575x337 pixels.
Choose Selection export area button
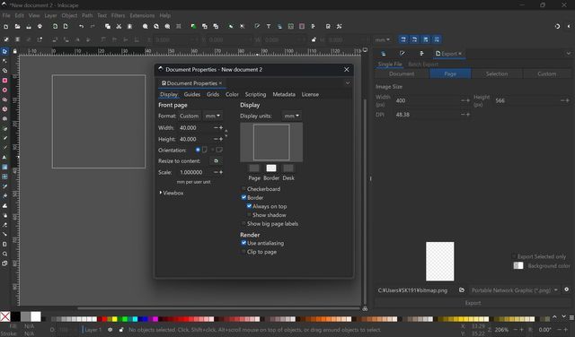click(497, 73)
